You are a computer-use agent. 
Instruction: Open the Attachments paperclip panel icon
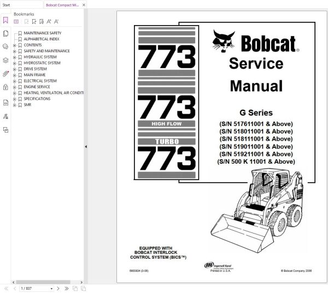coord(5,74)
